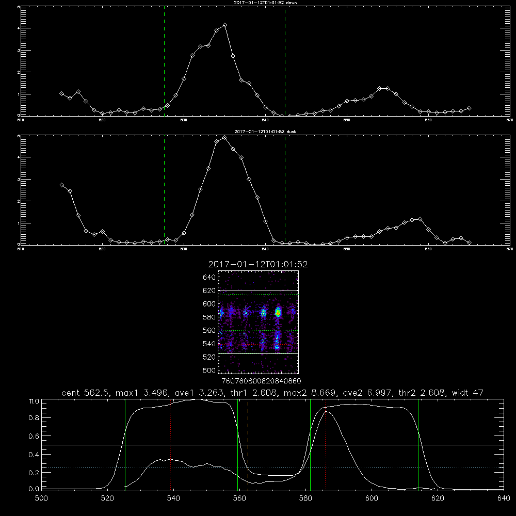Click the '600' label on the spectrogram y-axis
Screen dimensions: 516x516
[x=209, y=304]
